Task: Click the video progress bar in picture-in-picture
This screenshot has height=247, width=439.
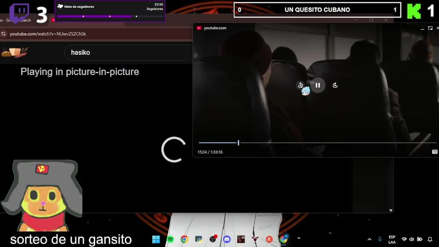Action: coord(317,143)
